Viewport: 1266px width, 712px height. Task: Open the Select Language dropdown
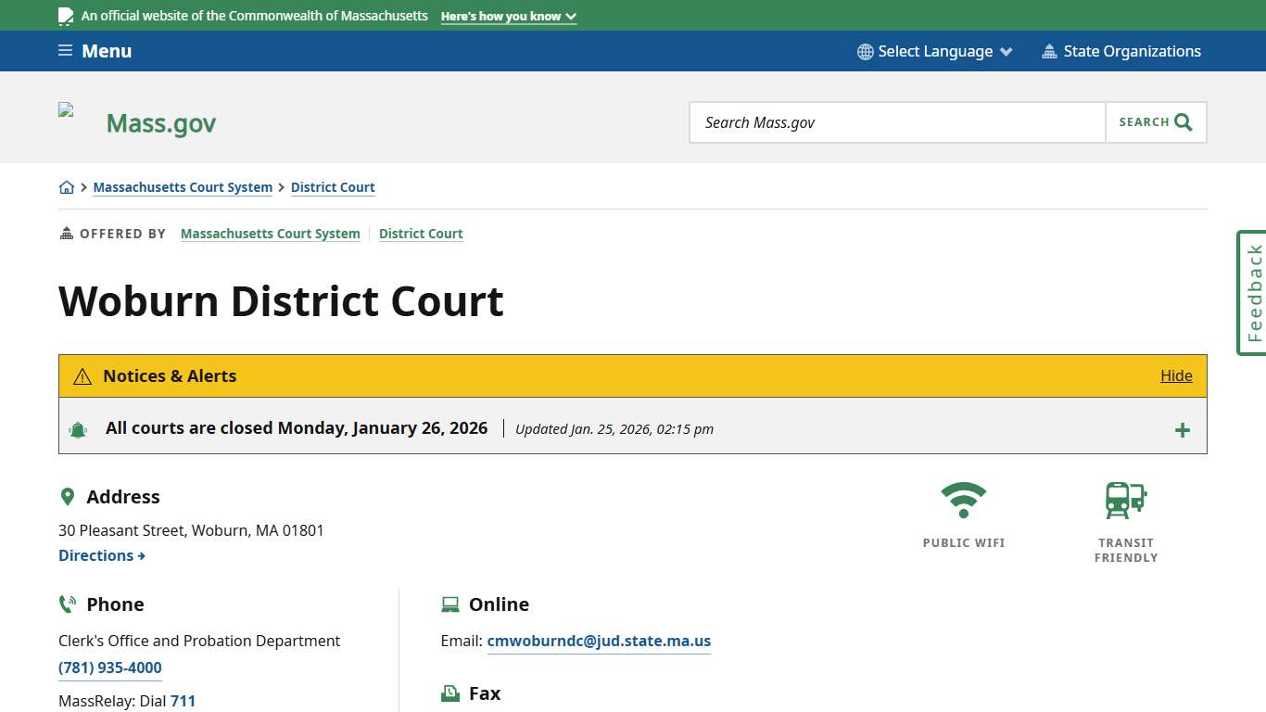click(x=934, y=51)
